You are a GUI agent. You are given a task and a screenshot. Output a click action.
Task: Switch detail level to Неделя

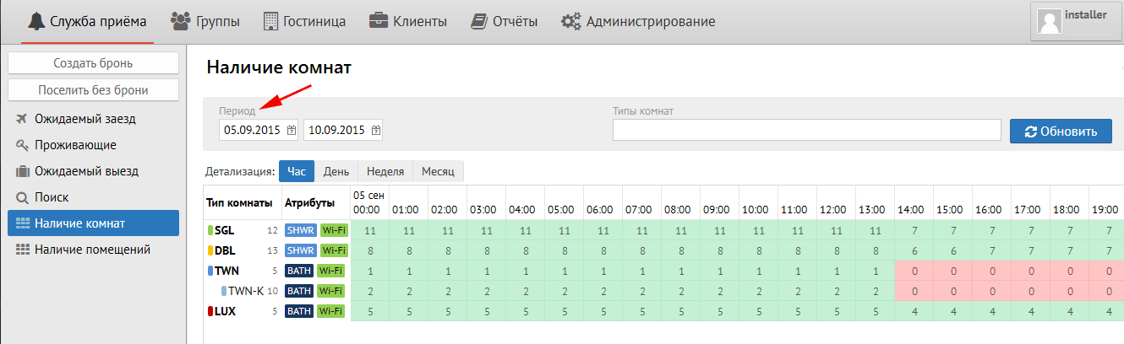click(385, 171)
